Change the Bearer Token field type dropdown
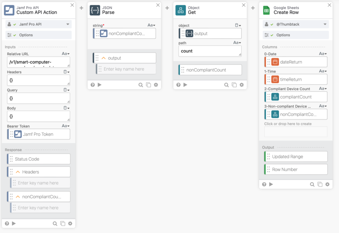 coord(66,126)
